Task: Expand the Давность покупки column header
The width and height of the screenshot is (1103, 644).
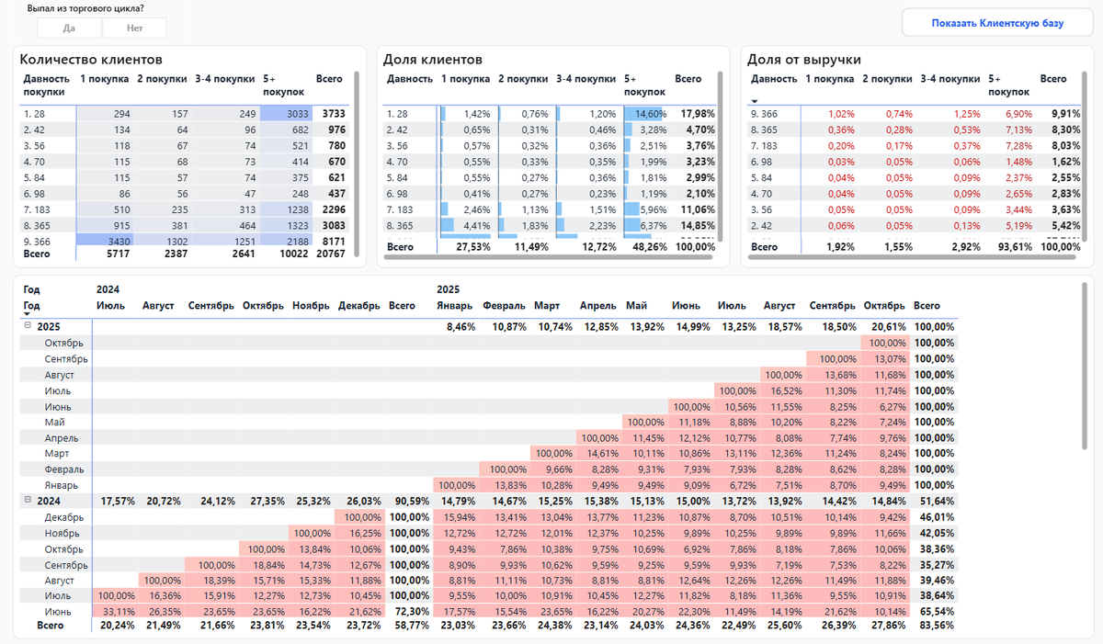Action: 44,85
